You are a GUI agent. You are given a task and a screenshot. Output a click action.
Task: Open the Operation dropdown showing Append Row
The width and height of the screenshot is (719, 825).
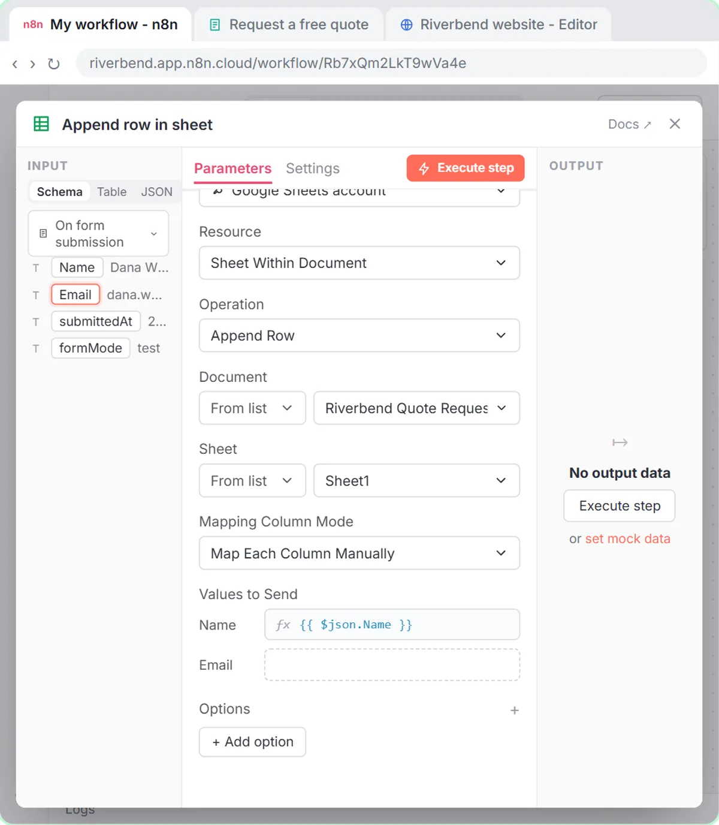(x=359, y=335)
